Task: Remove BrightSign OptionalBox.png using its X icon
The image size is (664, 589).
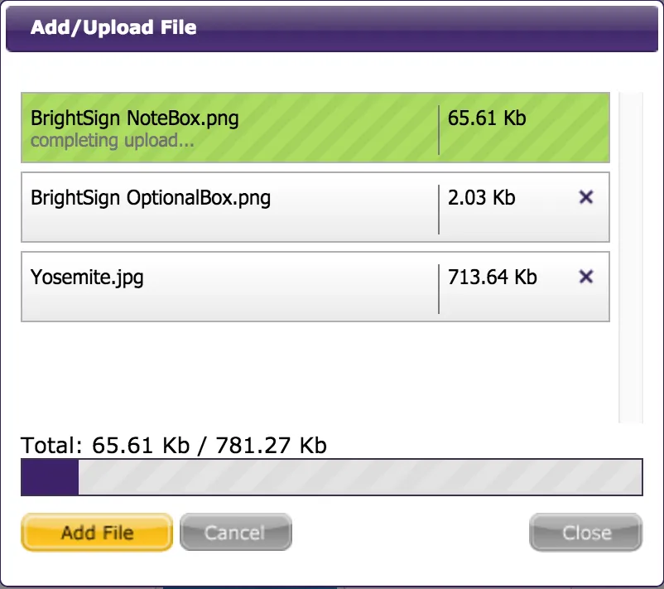Action: point(586,197)
